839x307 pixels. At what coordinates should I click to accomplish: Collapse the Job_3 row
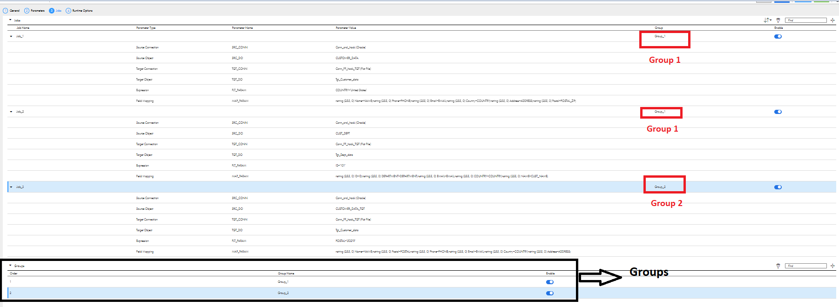11,187
